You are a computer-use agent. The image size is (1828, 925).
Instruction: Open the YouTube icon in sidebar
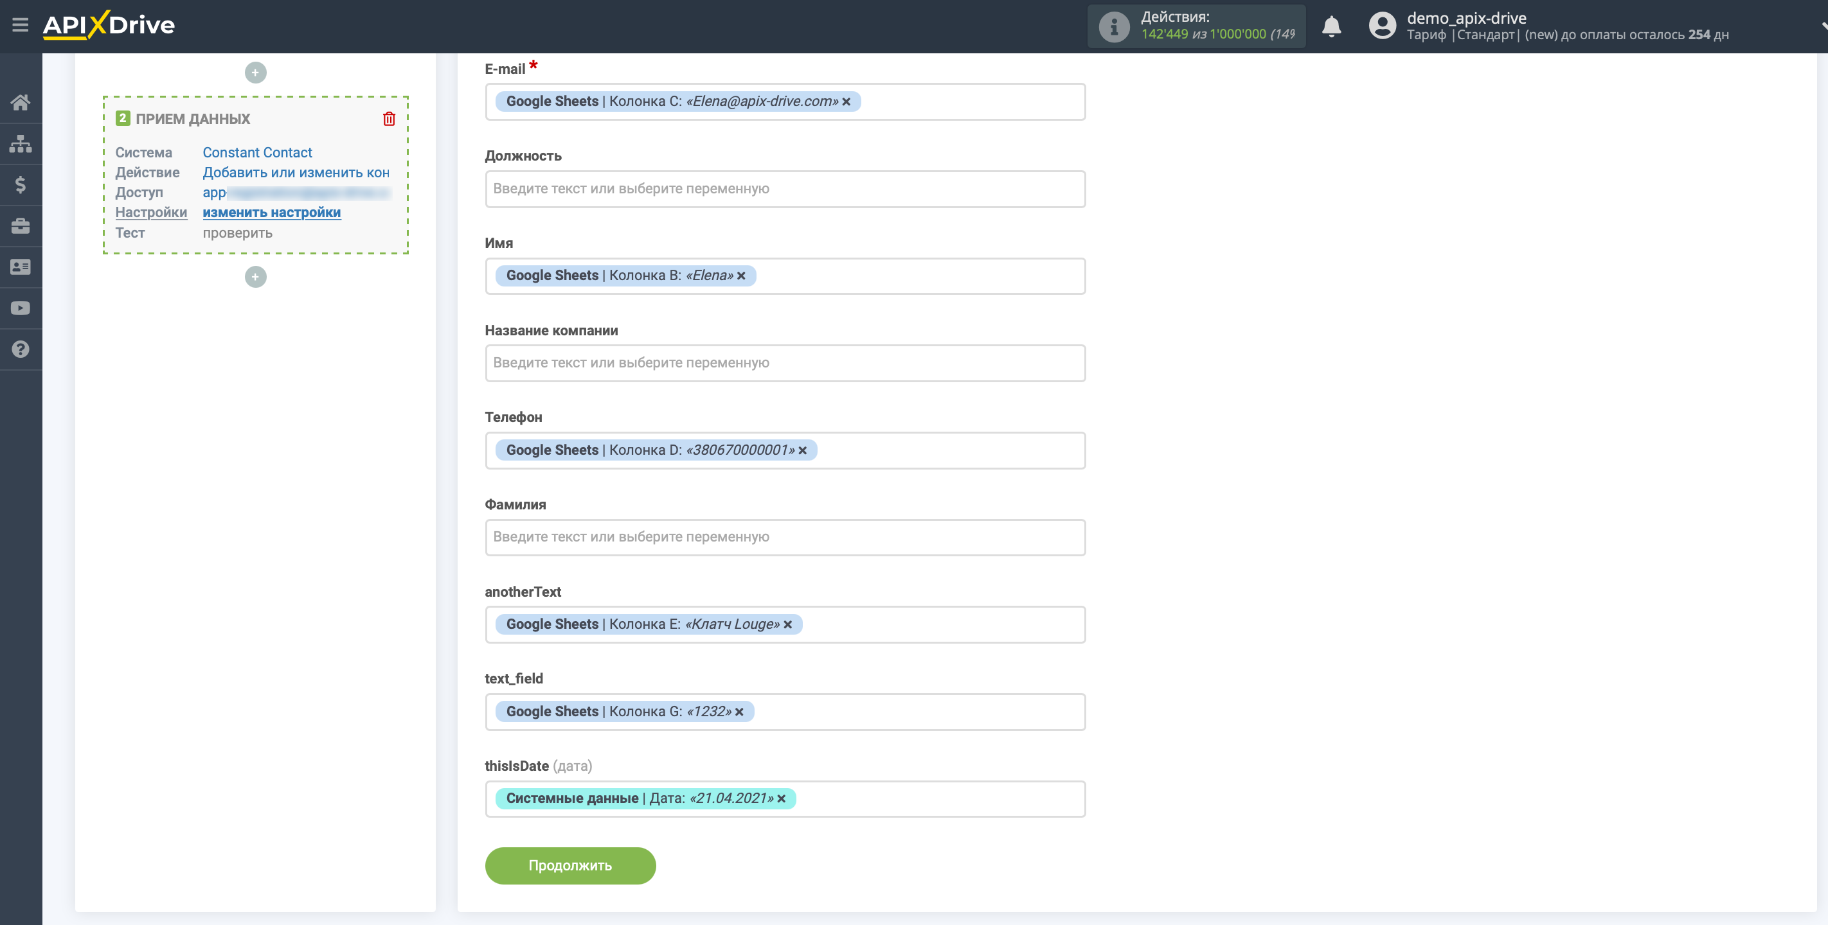click(20, 308)
